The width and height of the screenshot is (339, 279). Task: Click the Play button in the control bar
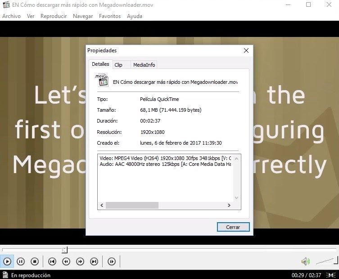(x=7, y=261)
